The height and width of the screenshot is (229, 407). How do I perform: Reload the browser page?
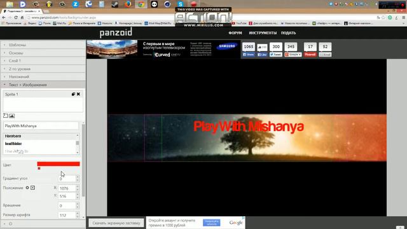tap(16, 17)
